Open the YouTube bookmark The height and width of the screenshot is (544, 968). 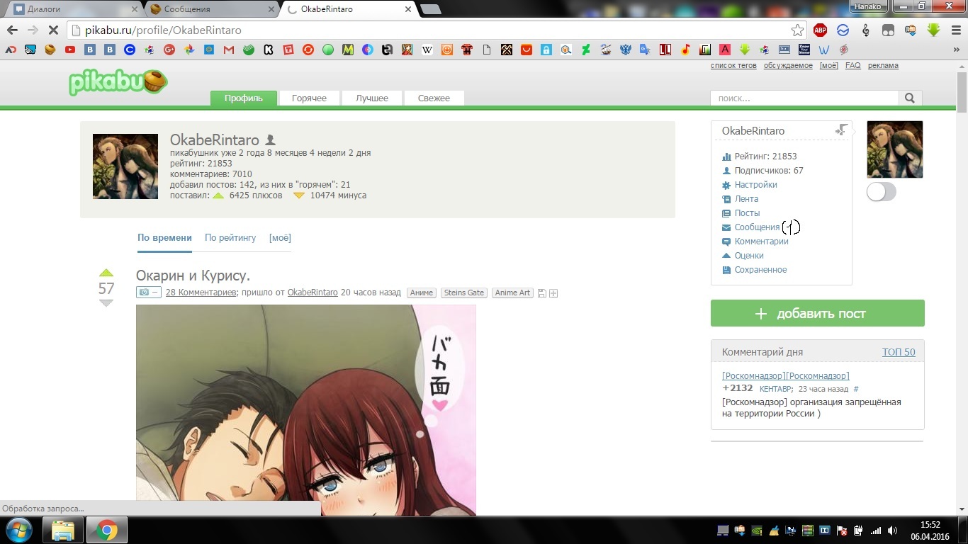click(69, 50)
